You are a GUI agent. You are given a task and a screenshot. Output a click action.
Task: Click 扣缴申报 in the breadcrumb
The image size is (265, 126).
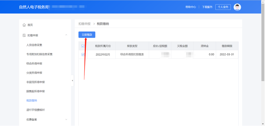pos(84,24)
